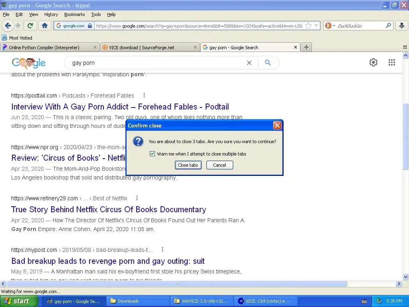The image size is (409, 307).
Task: Click inside the Google search query field
Action: click(x=157, y=63)
